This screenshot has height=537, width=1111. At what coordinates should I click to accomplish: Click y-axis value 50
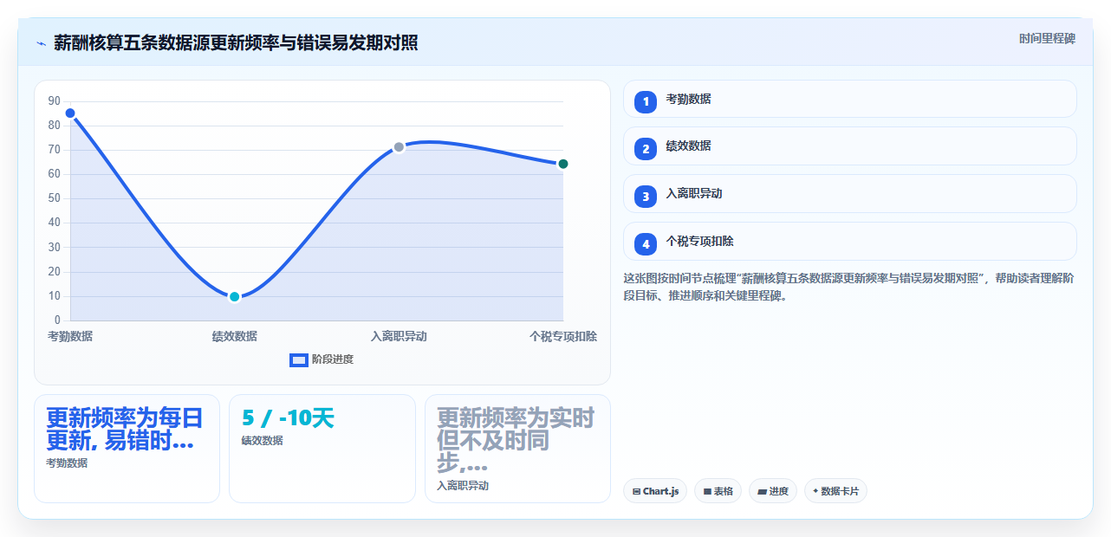click(x=55, y=198)
